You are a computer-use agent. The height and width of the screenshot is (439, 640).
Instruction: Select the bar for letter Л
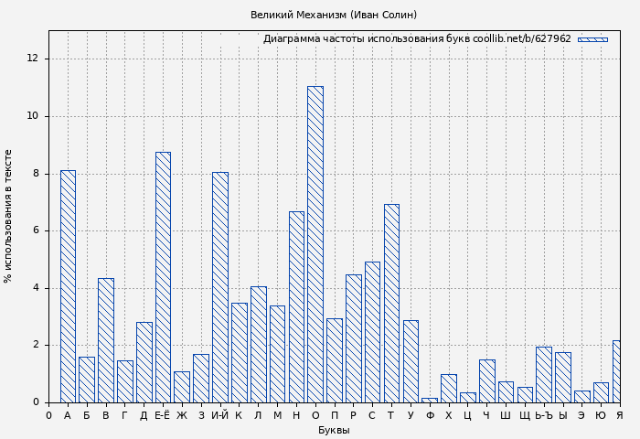point(258,344)
